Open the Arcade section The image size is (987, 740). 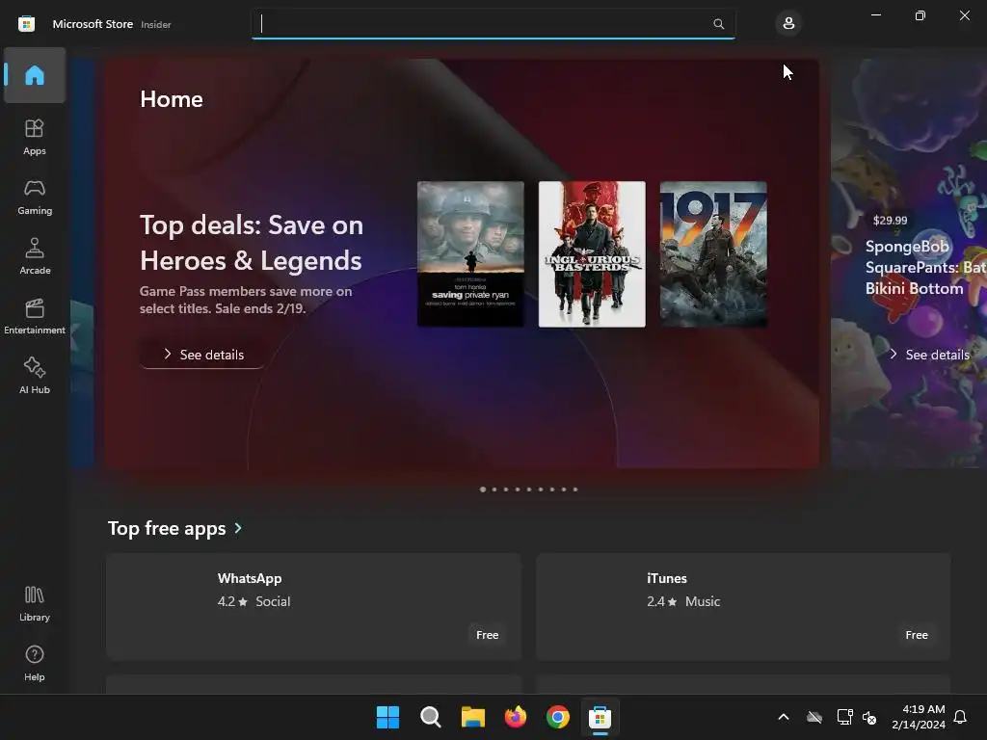35,256
